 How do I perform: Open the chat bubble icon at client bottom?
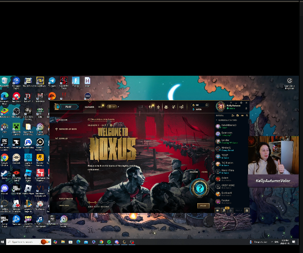point(218,211)
